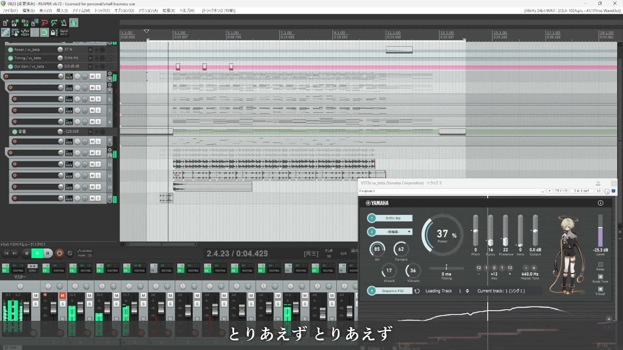Click the Sequence File button
Image resolution: width=623 pixels, height=350 pixels.
pyautogui.click(x=393, y=291)
